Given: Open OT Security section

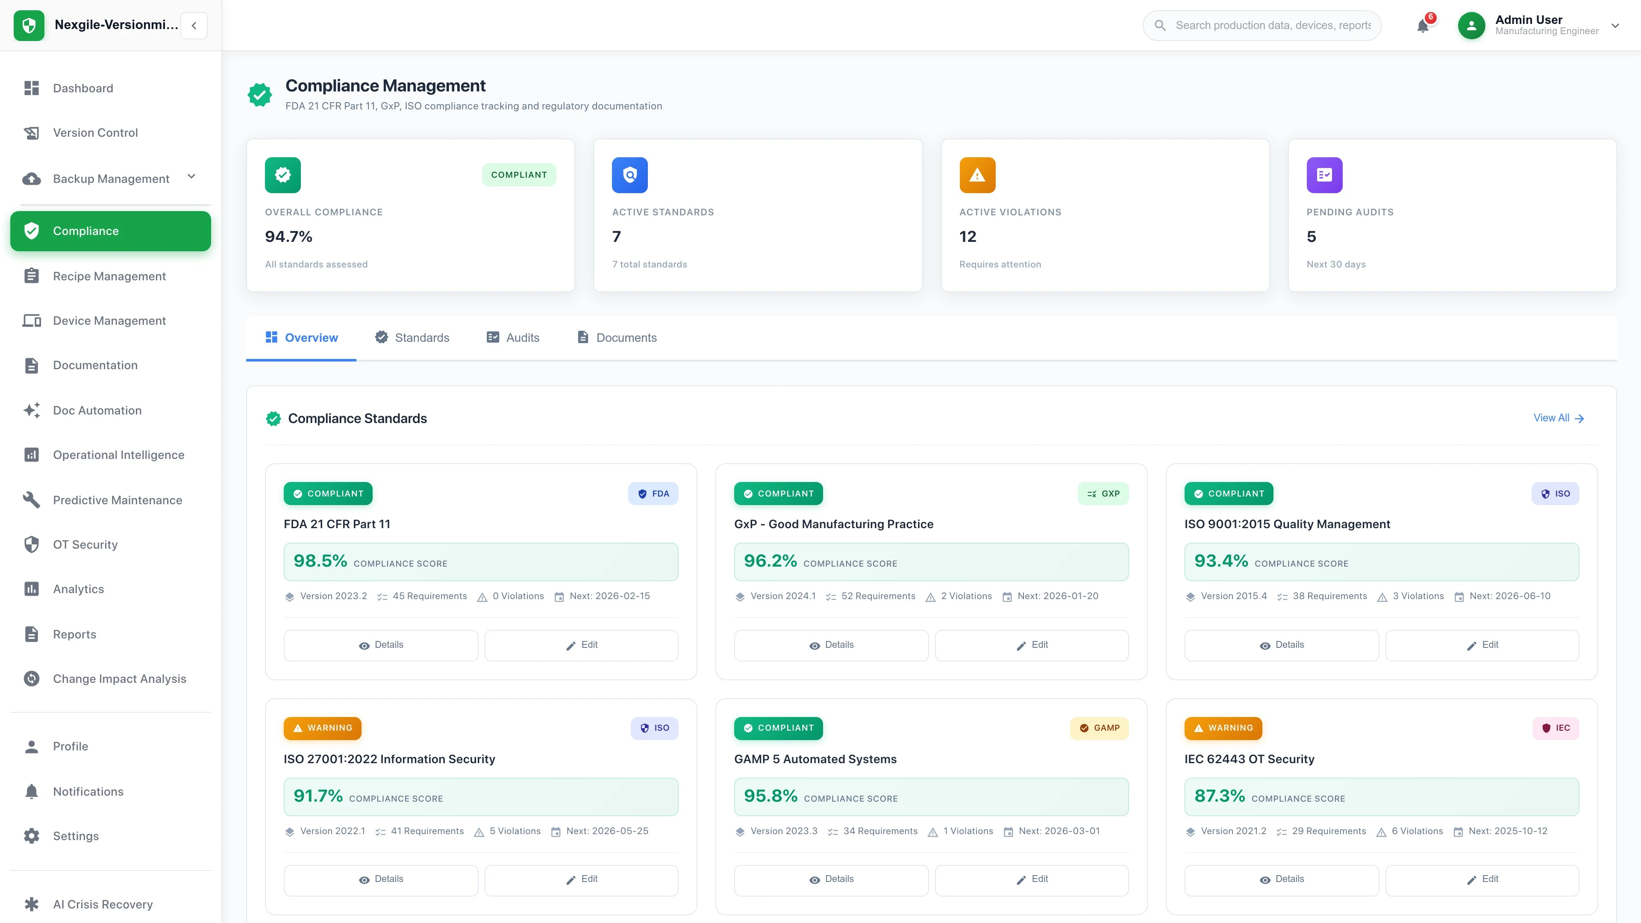Looking at the screenshot, I should coord(85,544).
